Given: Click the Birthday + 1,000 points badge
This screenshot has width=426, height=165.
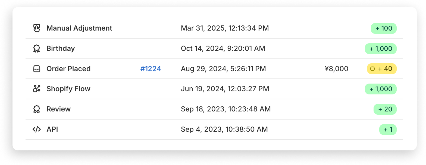Looking at the screenshot, I should [x=381, y=49].
